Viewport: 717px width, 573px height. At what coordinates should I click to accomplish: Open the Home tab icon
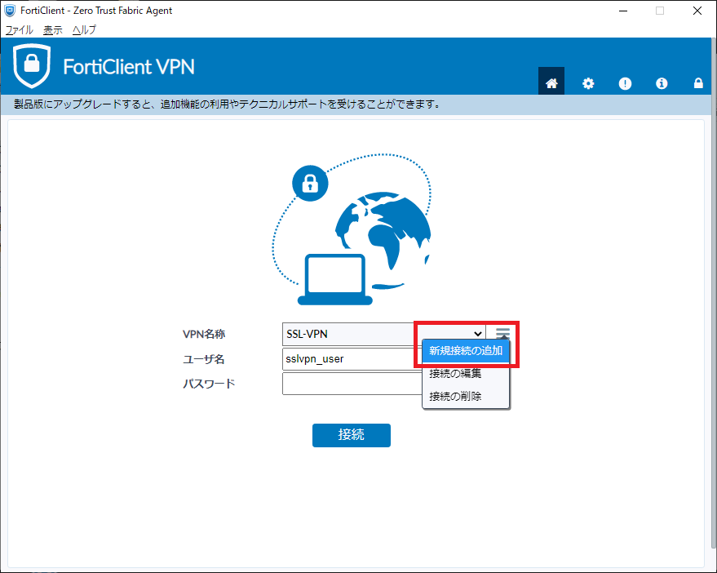pos(551,82)
